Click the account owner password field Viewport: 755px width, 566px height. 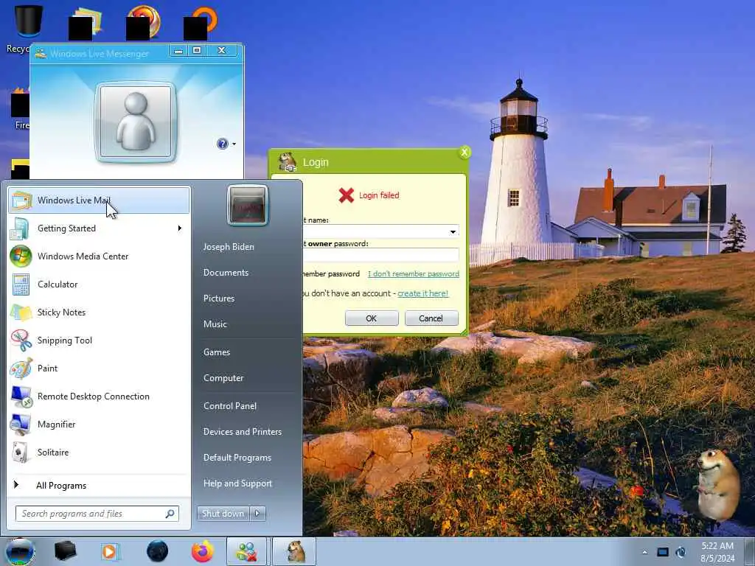pos(380,255)
